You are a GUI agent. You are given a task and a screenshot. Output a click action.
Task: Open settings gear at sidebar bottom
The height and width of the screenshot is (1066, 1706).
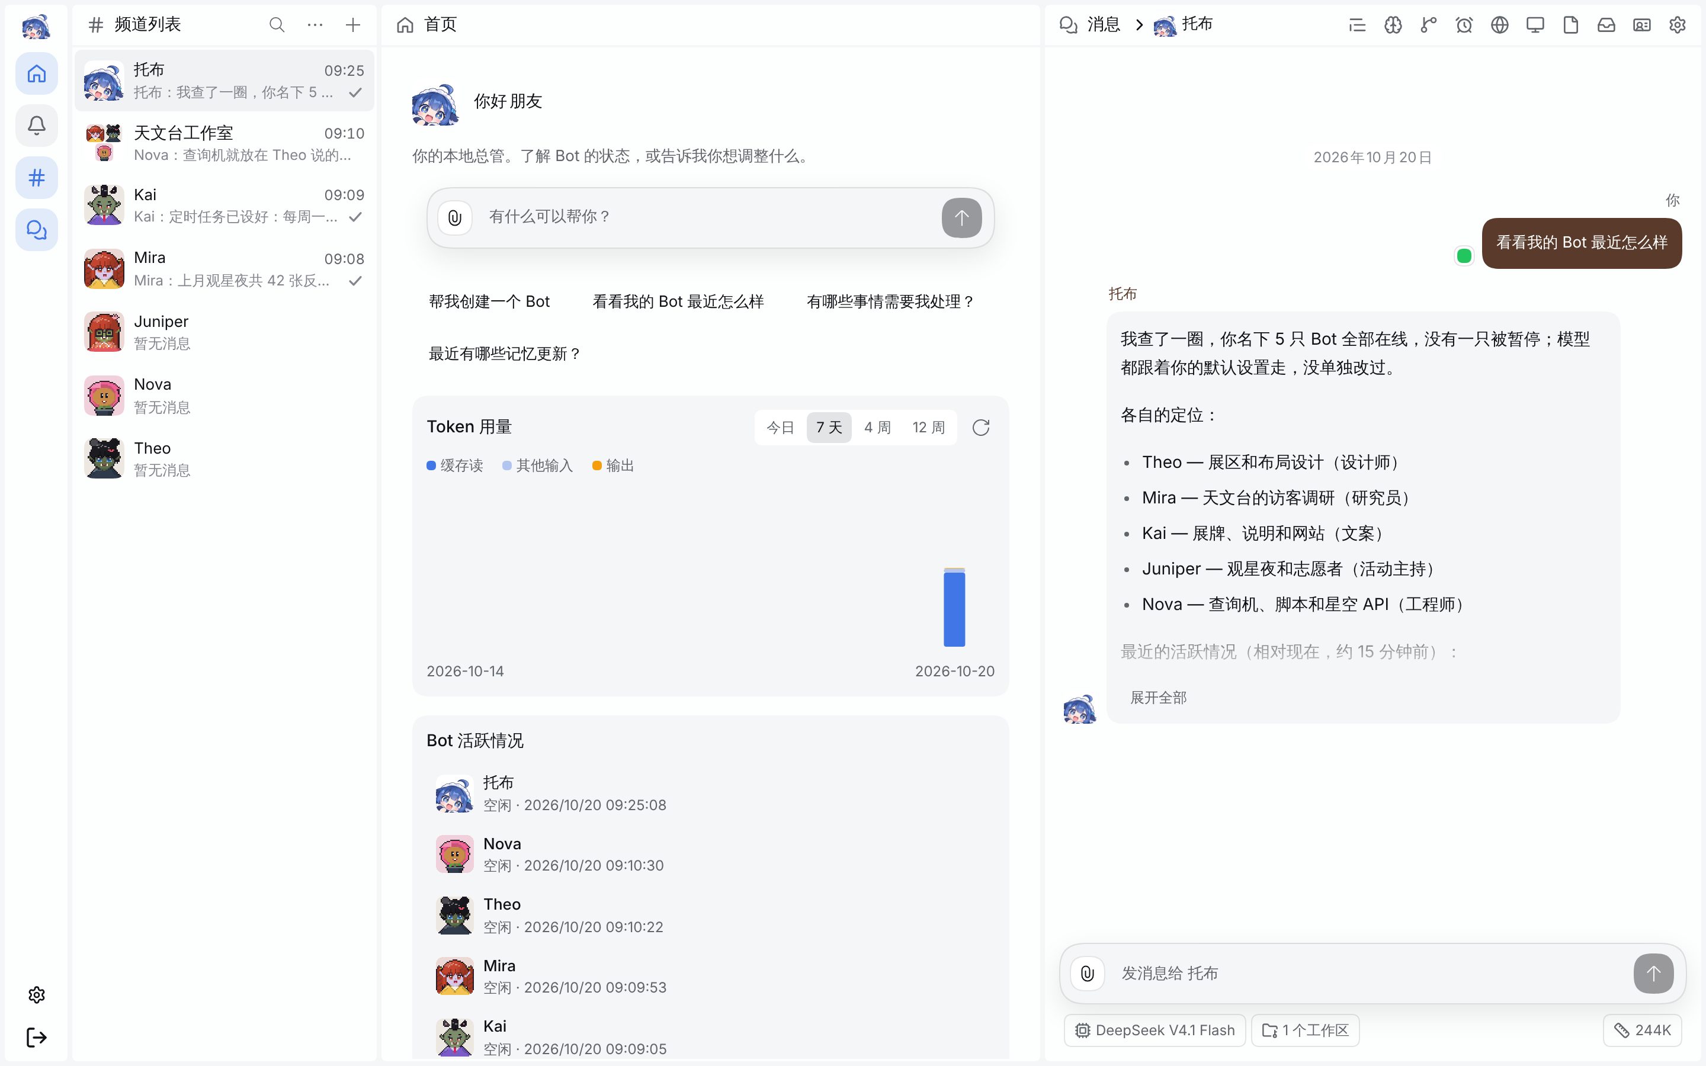[37, 995]
